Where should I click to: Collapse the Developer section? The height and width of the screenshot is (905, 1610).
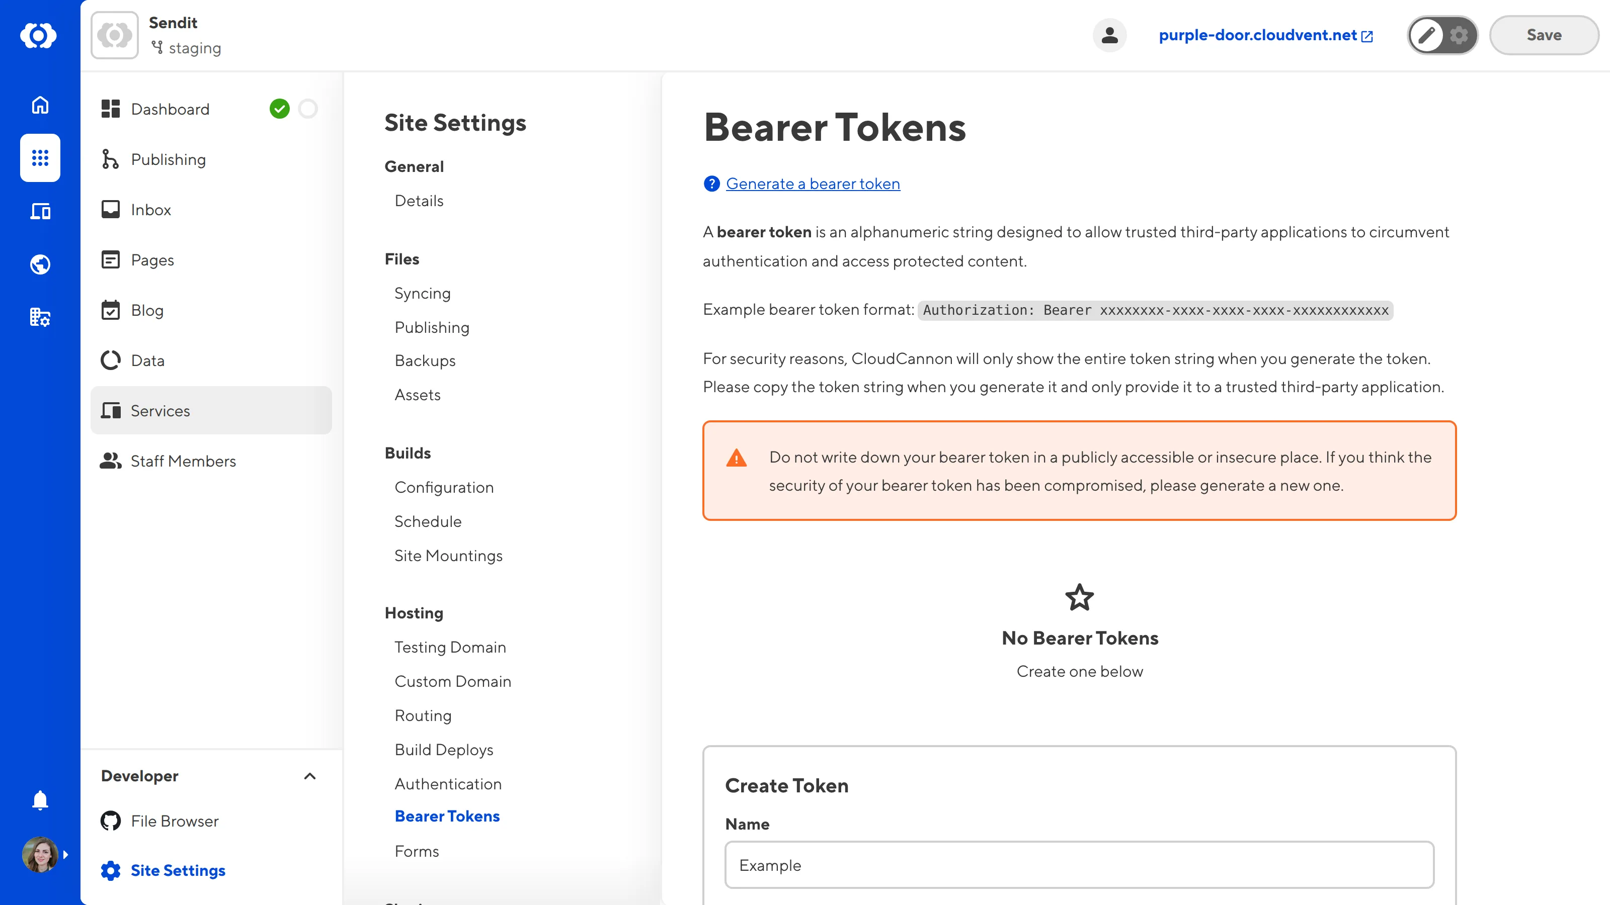tap(309, 776)
